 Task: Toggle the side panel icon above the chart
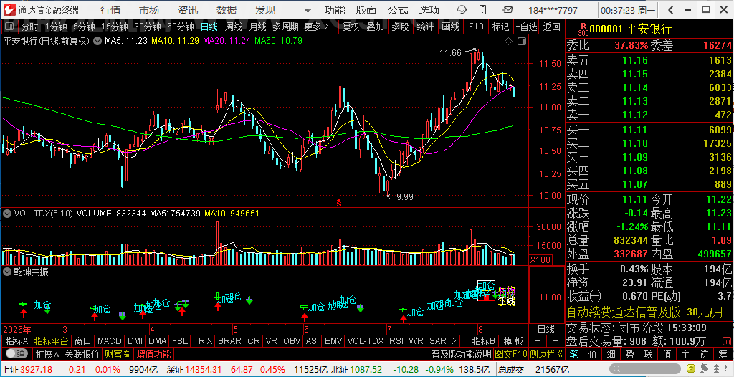523,42
